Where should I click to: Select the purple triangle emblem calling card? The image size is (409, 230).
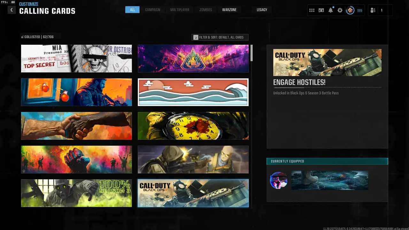[193, 58]
